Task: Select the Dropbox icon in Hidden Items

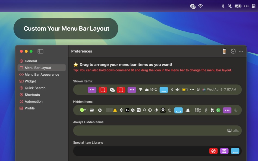Action: point(121,110)
